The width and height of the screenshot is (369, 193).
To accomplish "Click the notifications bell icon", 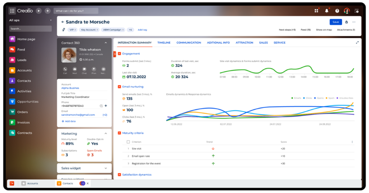I will [x=327, y=11].
